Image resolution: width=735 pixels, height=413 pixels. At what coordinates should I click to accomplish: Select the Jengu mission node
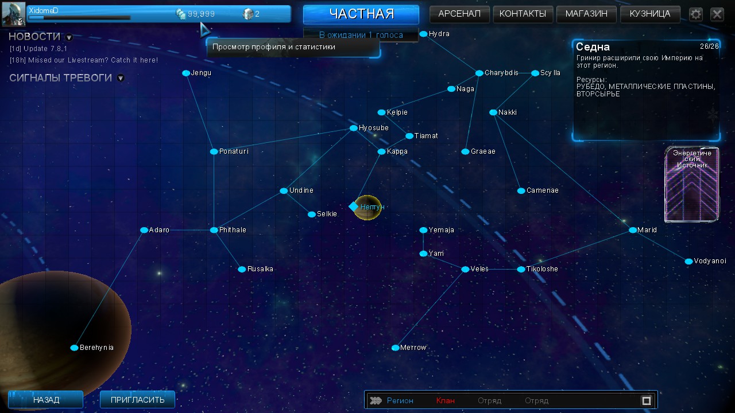(x=186, y=73)
